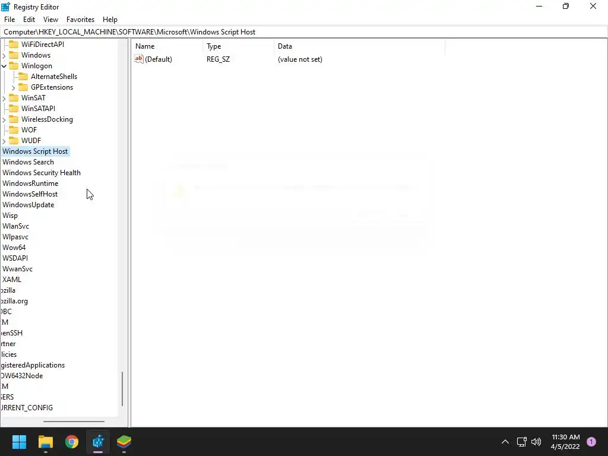Select the WwanSvc key

(x=17, y=269)
